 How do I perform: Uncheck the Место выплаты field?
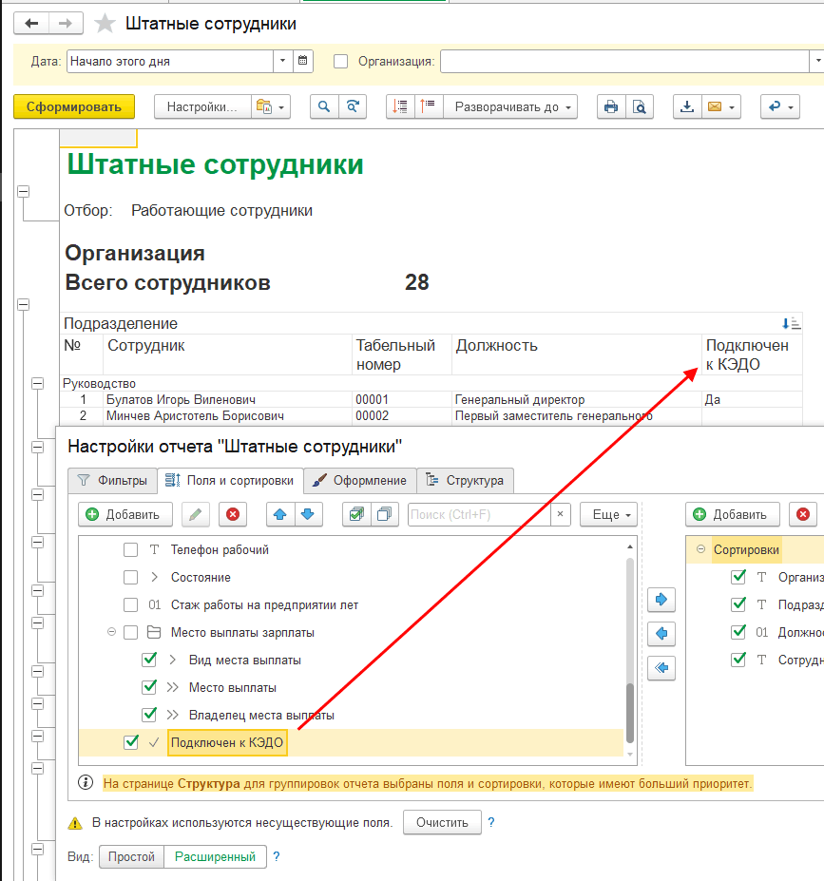[149, 686]
